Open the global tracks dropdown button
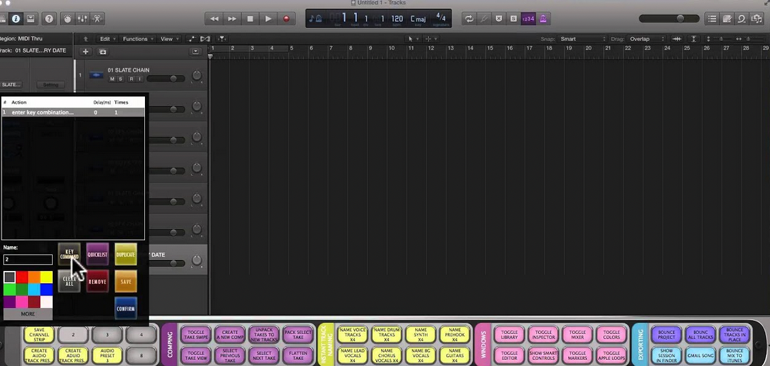 (x=196, y=51)
